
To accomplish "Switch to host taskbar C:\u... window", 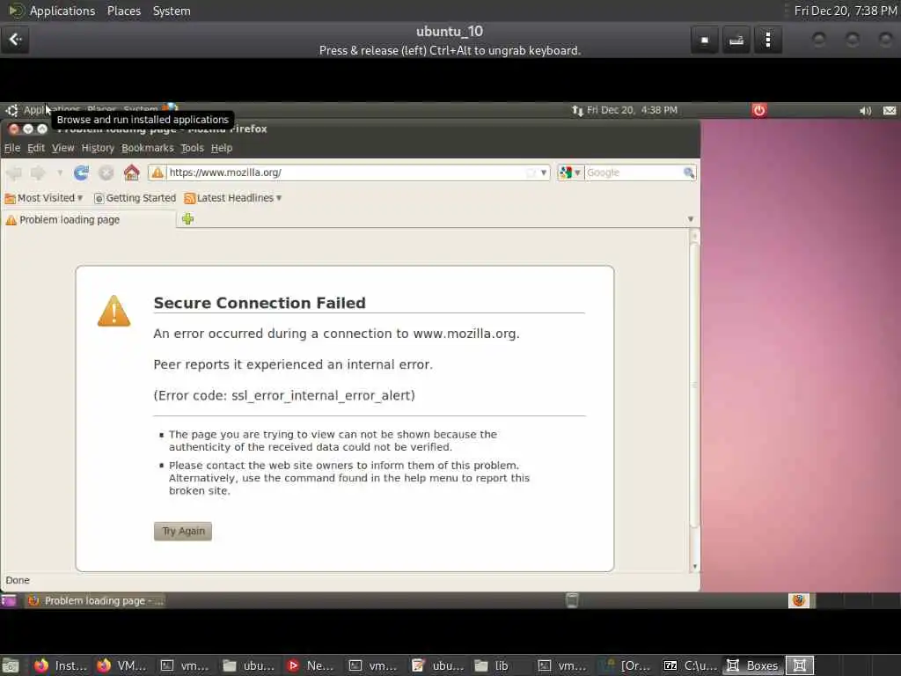I will (691, 665).
